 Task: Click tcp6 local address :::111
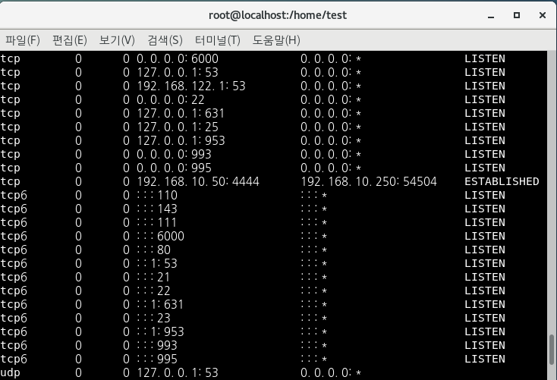click(157, 223)
